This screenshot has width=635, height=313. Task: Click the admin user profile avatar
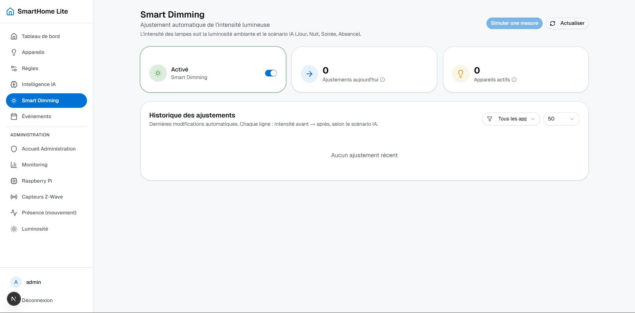tap(16, 282)
